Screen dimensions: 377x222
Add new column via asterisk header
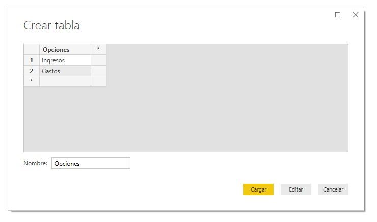tap(98, 49)
